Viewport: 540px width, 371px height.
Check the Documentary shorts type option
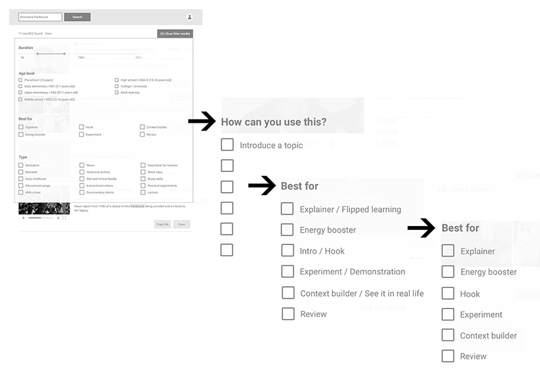click(x=81, y=192)
